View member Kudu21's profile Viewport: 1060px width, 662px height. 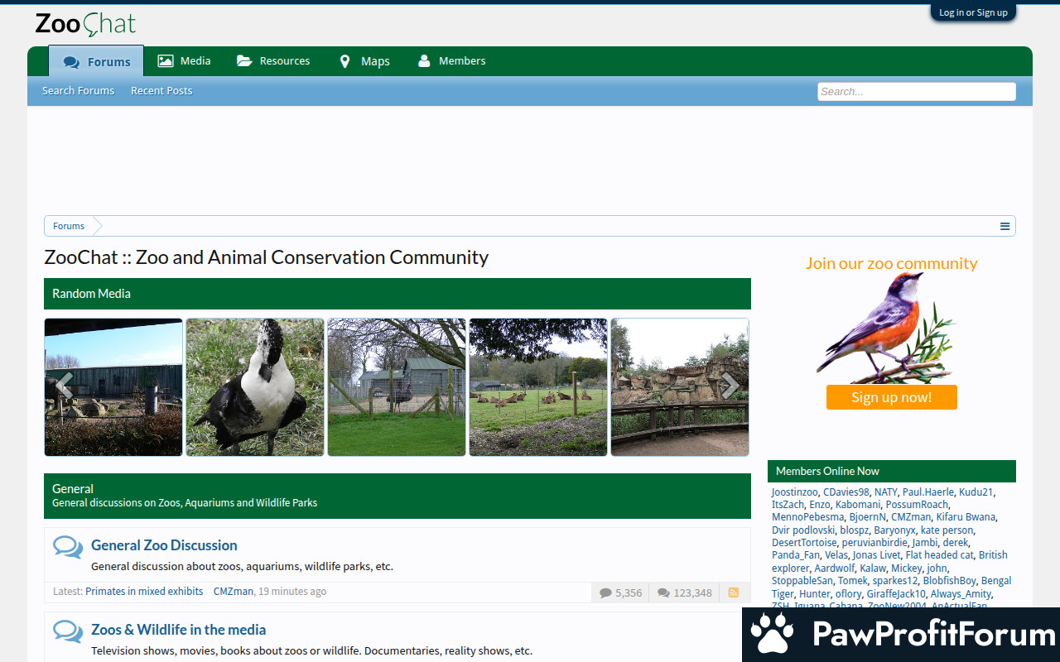pyautogui.click(x=976, y=492)
